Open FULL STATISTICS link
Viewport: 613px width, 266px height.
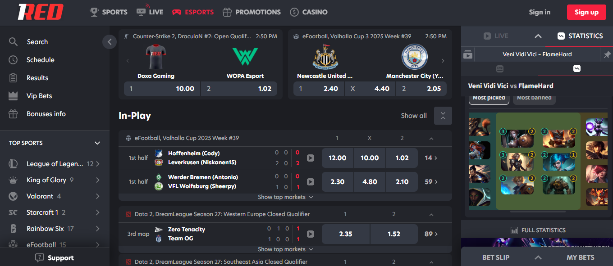pyautogui.click(x=538, y=230)
